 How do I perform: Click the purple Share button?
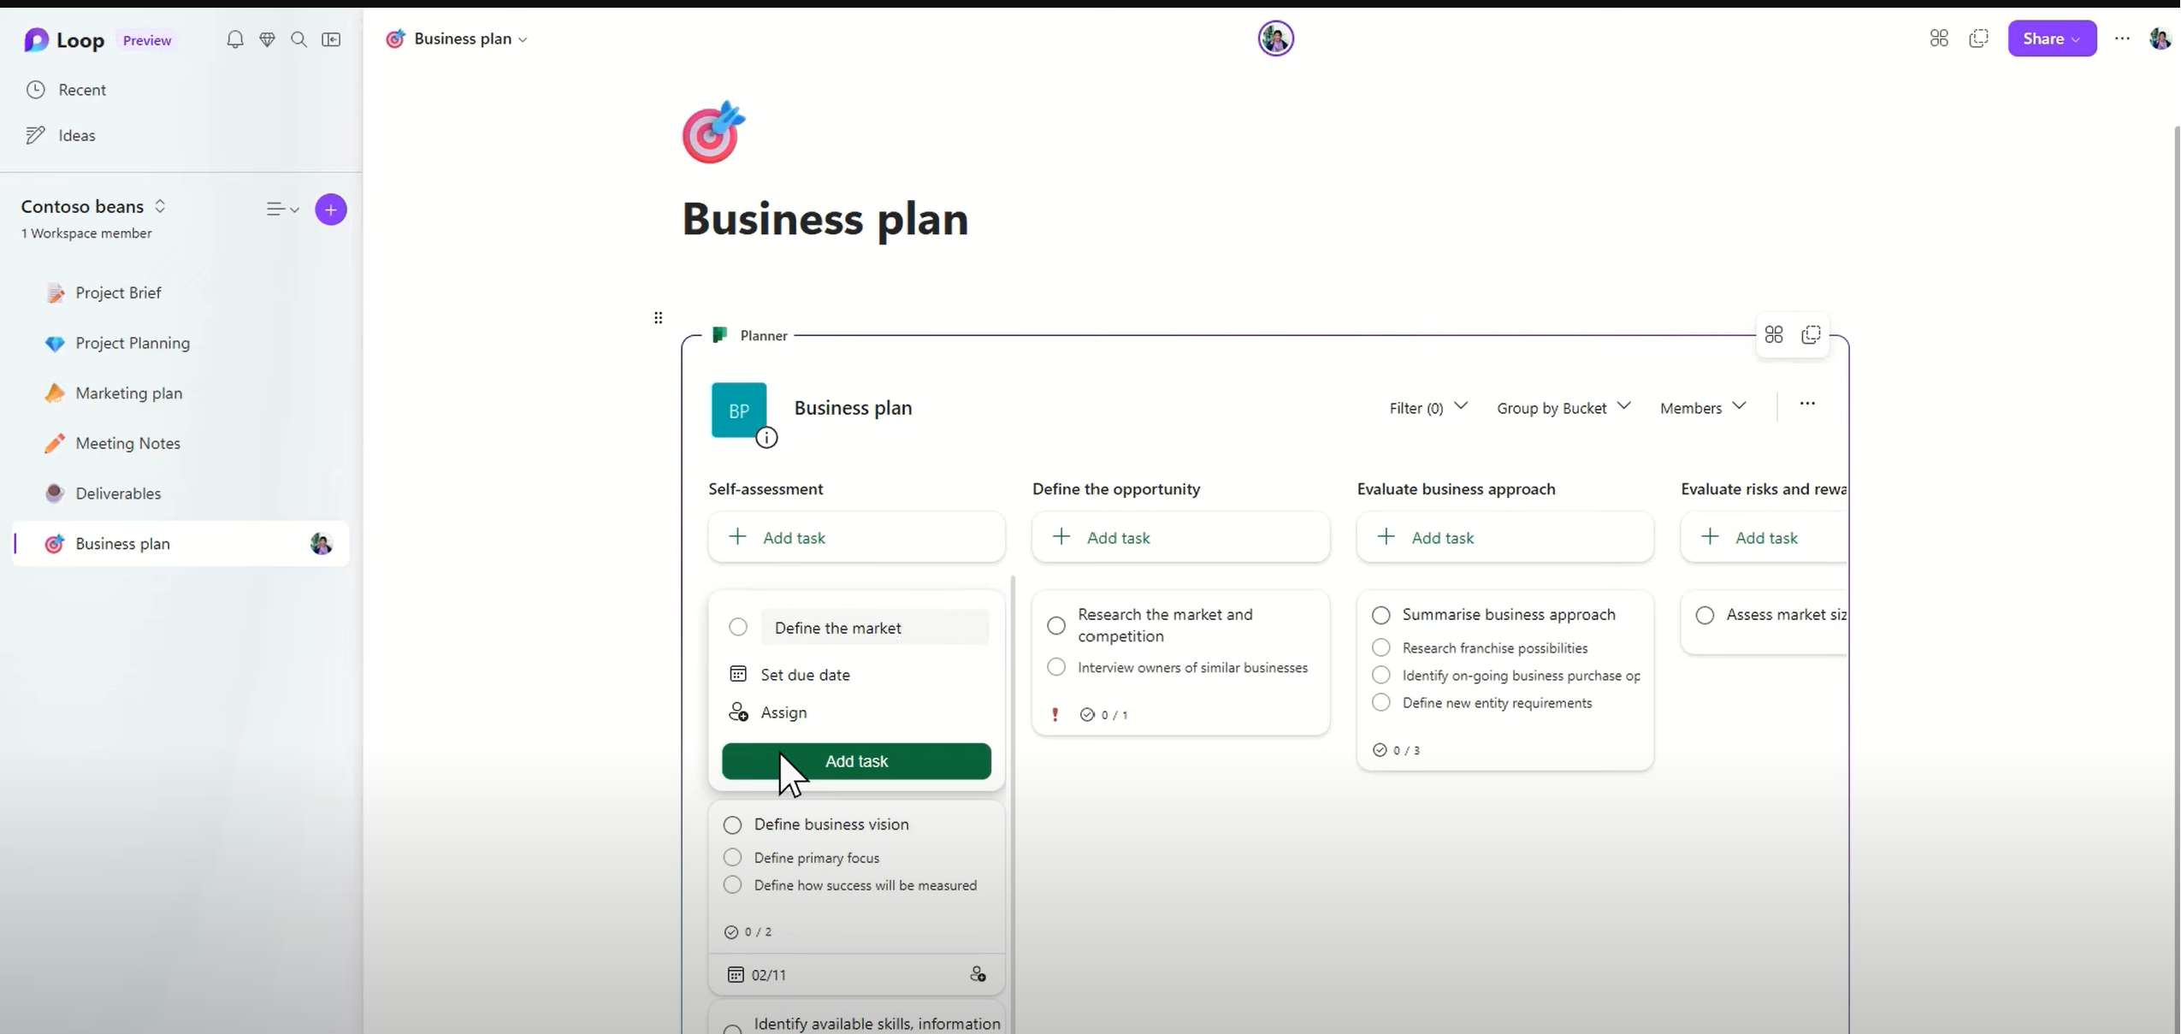tap(2050, 38)
